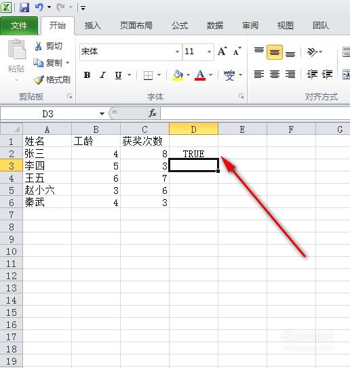Viewport: 350px width, 368px height.
Task: Toggle Underline formatting
Action: point(118,75)
